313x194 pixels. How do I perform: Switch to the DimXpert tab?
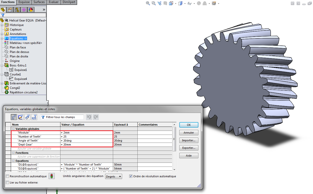click(x=69, y=2)
